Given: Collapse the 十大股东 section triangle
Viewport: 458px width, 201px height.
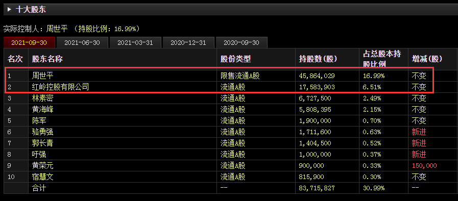Looking at the screenshot, I should click(x=10, y=9).
